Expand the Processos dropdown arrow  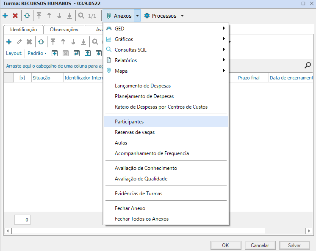(x=182, y=16)
